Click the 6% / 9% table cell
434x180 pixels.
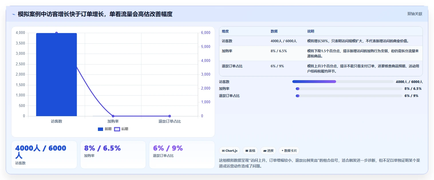(277, 66)
